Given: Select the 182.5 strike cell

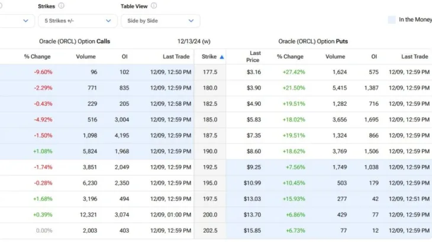Looking at the screenshot, I should coord(210,104).
